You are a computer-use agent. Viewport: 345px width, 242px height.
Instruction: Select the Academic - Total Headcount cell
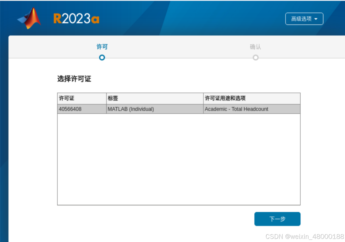(252, 109)
